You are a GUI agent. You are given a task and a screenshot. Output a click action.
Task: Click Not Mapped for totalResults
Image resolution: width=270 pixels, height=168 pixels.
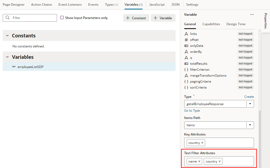tap(245, 64)
